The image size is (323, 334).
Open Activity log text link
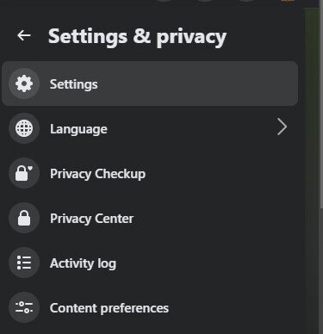click(x=83, y=263)
